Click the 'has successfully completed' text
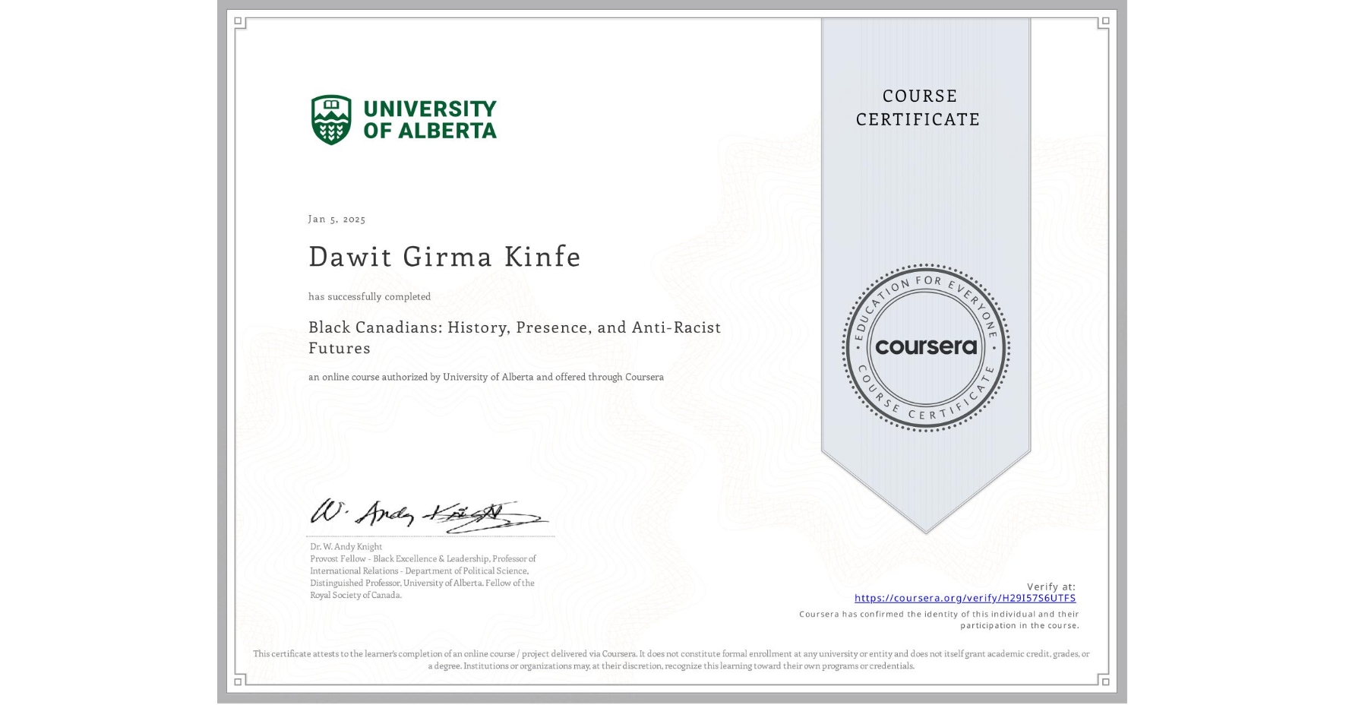This screenshot has height=705, width=1346. [x=369, y=296]
